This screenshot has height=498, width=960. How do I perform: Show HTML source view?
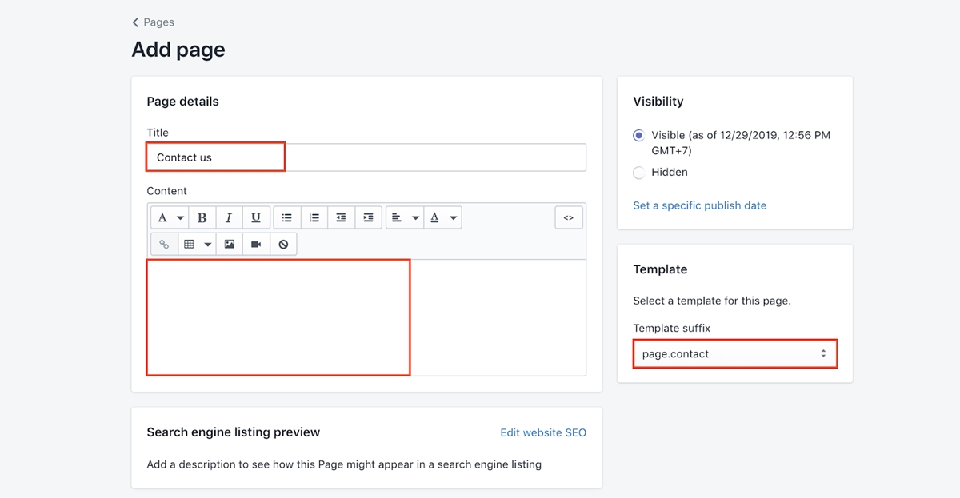click(x=569, y=217)
